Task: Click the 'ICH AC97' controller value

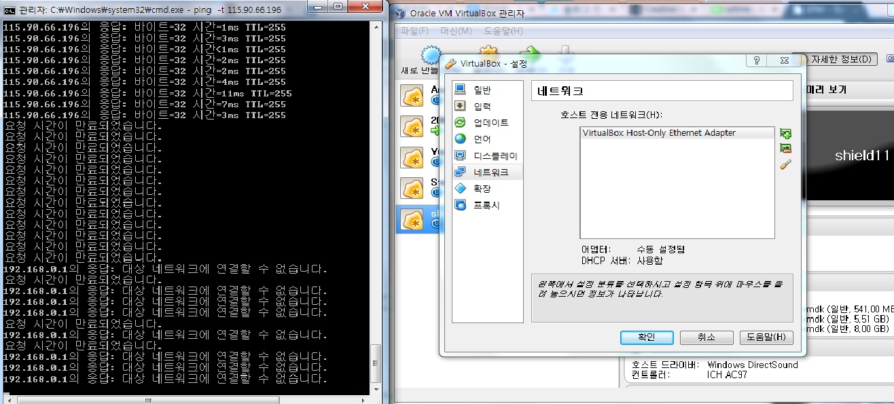Action: point(726,375)
